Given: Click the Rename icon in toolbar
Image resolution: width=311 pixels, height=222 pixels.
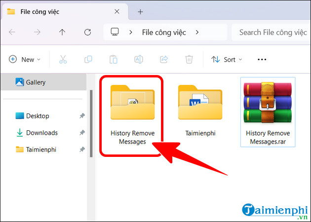Looking at the screenshot, I should [x=139, y=59].
